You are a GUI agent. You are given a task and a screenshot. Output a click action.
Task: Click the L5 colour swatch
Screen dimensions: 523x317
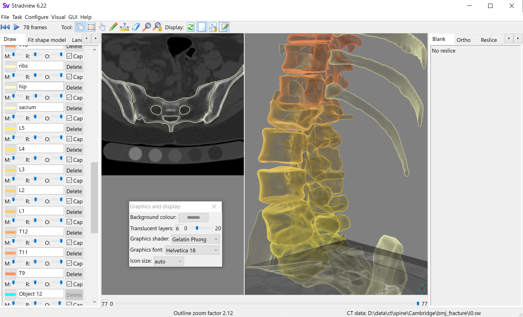pyautogui.click(x=10, y=128)
